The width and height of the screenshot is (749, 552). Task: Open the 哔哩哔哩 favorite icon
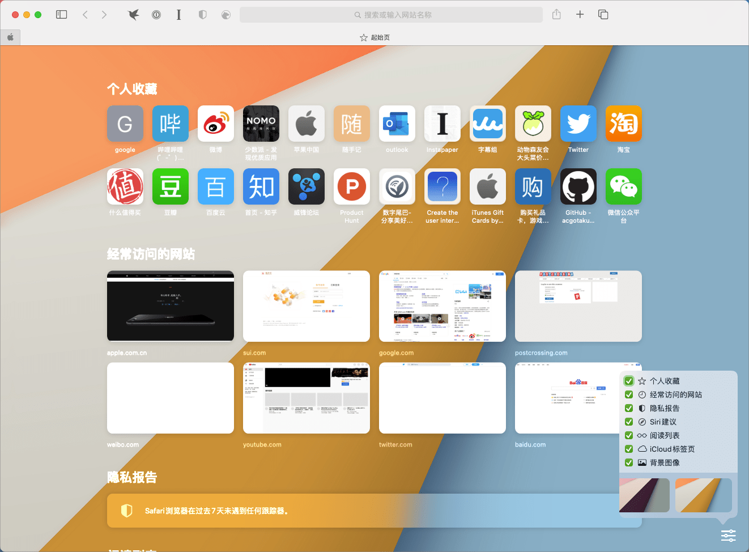pyautogui.click(x=171, y=124)
